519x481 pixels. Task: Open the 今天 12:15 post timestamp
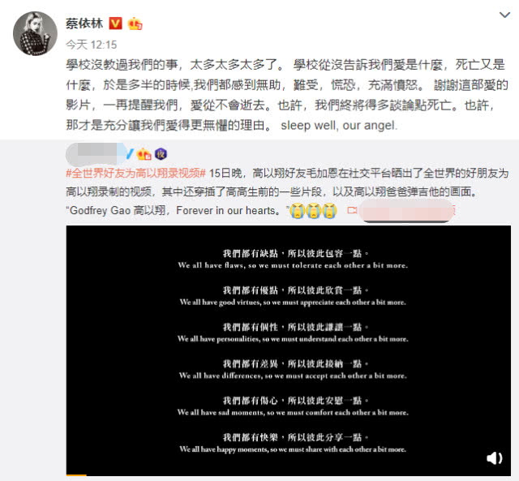[92, 45]
